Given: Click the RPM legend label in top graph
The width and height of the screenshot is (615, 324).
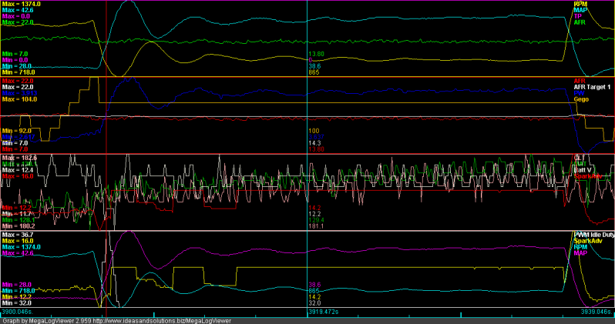Looking at the screenshot, I should (x=580, y=4).
